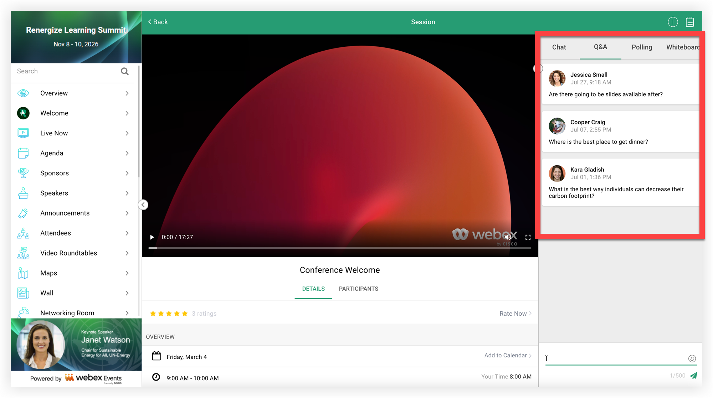This screenshot has height=398, width=713.
Task: Expand the Maps chevron
Action: (x=127, y=273)
